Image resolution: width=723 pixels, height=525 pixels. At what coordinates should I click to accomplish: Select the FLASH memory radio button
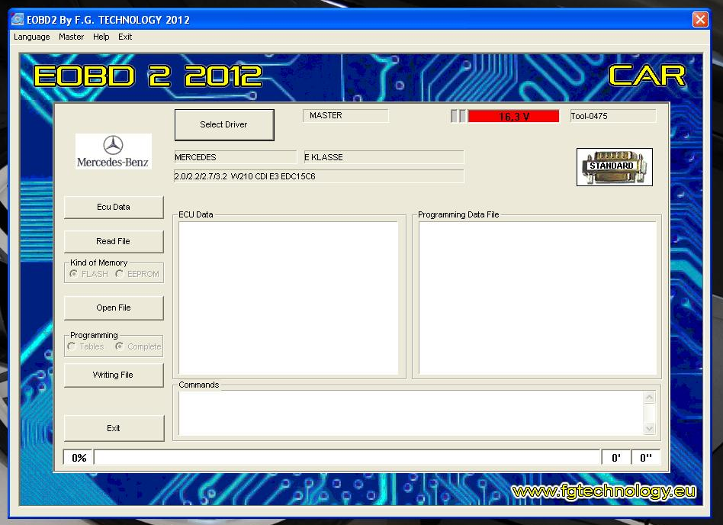(x=74, y=274)
